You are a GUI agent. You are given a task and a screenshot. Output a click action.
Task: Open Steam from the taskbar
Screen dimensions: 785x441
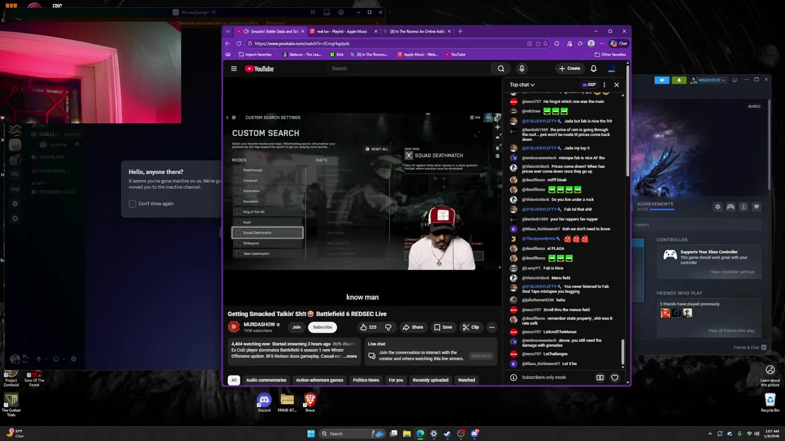[447, 434]
